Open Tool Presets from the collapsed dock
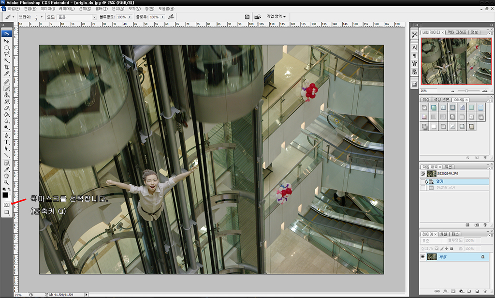 click(x=414, y=35)
